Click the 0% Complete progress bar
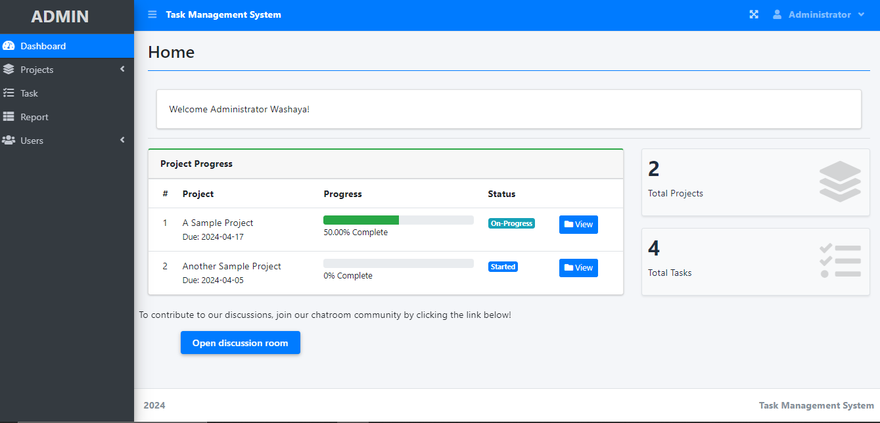This screenshot has height=423, width=880. 398,263
